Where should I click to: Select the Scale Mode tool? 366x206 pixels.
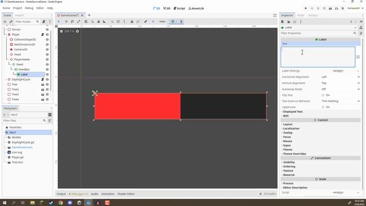tap(79, 22)
